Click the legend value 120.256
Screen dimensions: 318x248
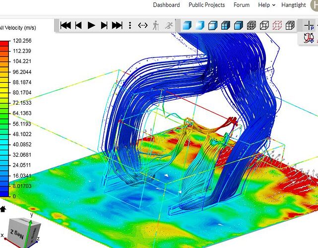point(22,41)
